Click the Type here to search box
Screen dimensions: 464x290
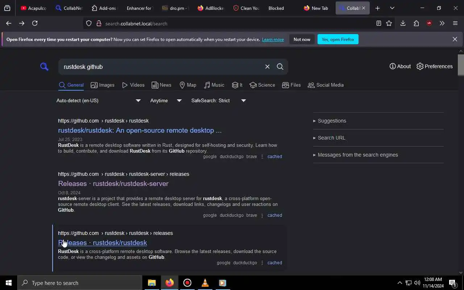[x=80, y=283]
